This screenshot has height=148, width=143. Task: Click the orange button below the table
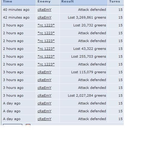click(28, 125)
